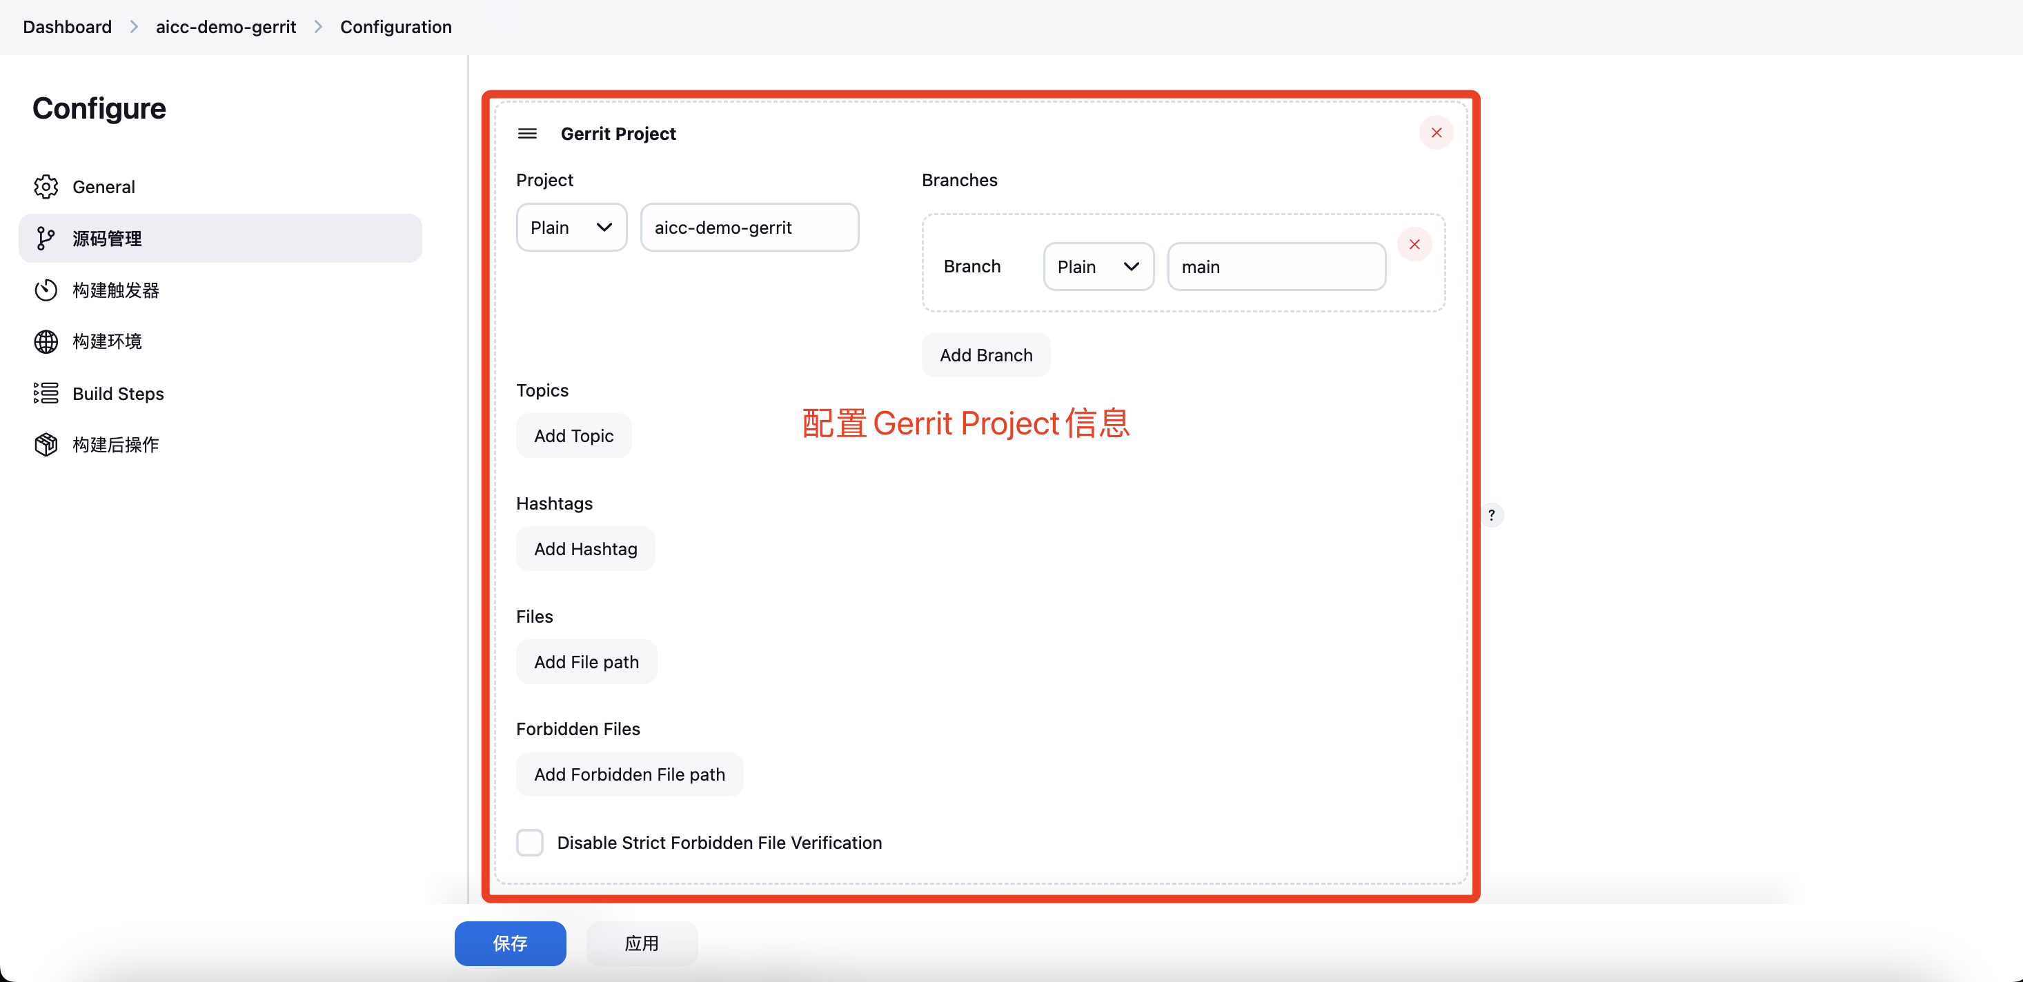
Task: Click the 应用 apply button
Action: [641, 943]
